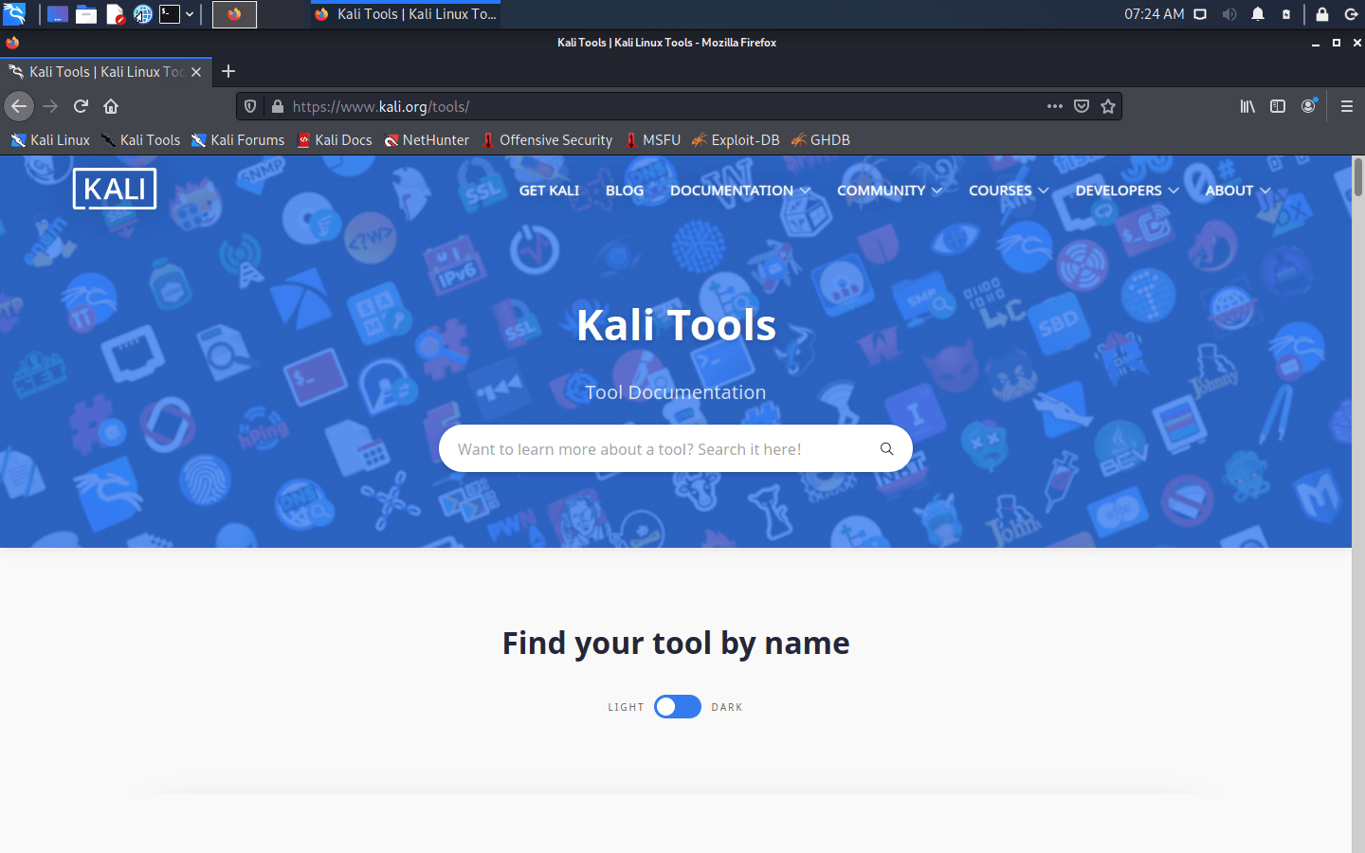Click the DARK theme label
The image size is (1365, 853).
pyautogui.click(x=727, y=707)
